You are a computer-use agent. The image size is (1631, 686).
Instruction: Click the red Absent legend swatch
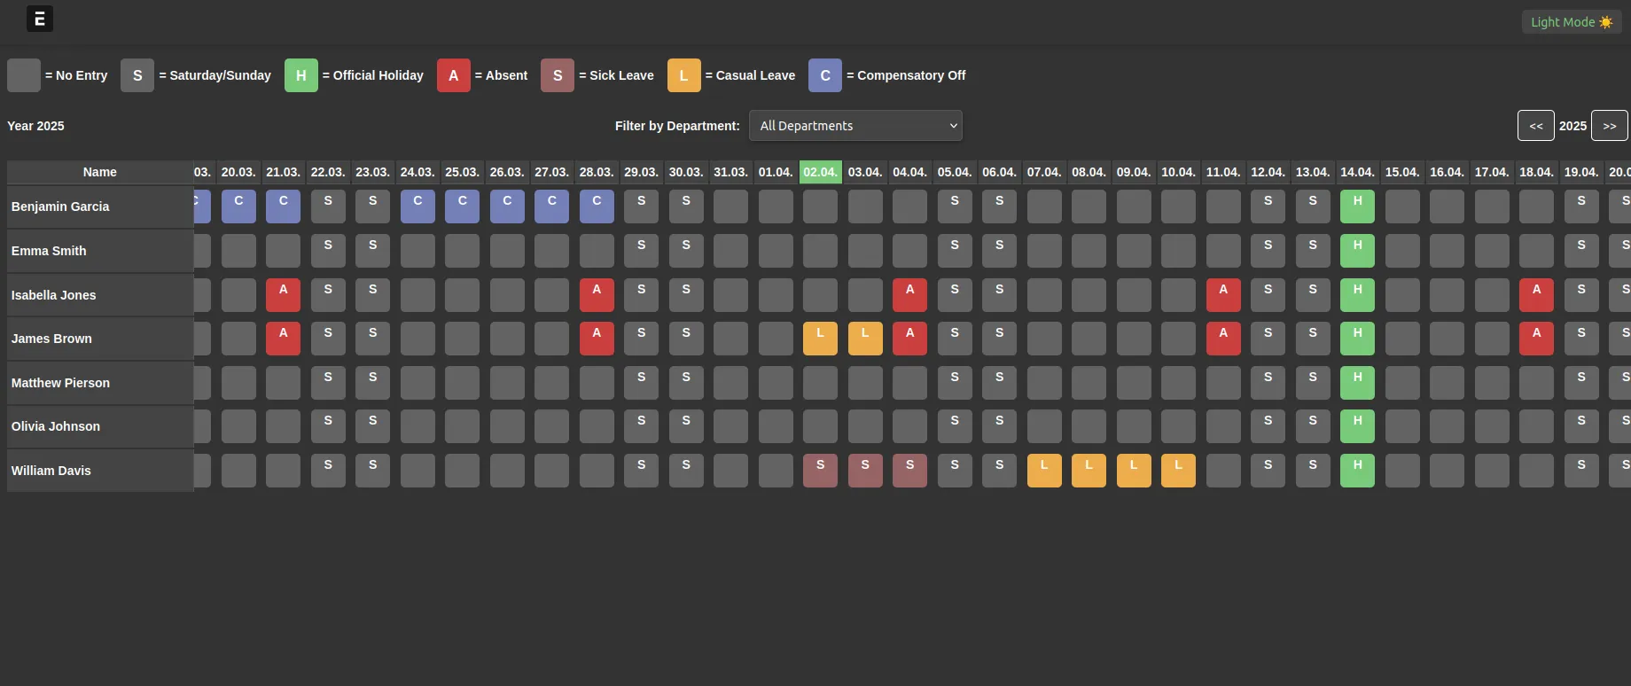point(453,75)
